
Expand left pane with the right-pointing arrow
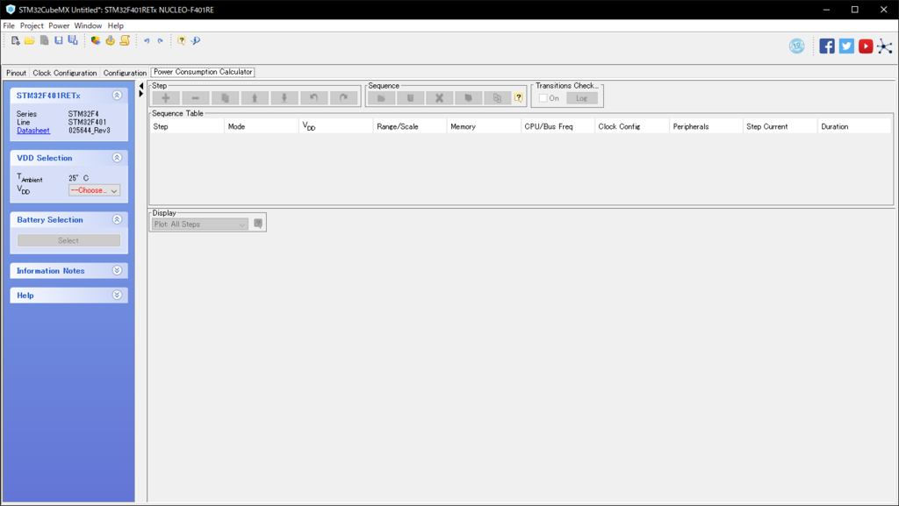(141, 94)
